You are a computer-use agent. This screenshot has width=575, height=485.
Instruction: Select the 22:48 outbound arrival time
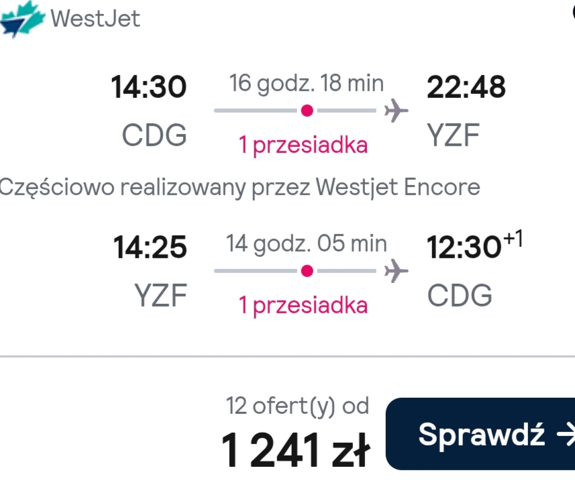(x=466, y=87)
